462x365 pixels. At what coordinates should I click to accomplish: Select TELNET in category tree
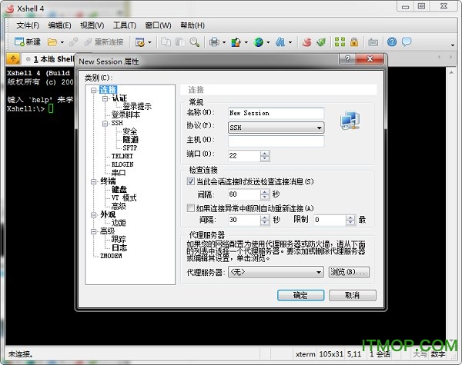pyautogui.click(x=122, y=156)
